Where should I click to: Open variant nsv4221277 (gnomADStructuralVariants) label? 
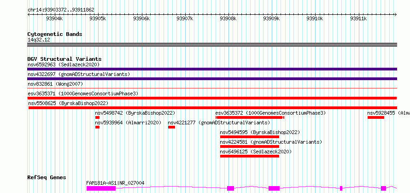click(219, 123)
